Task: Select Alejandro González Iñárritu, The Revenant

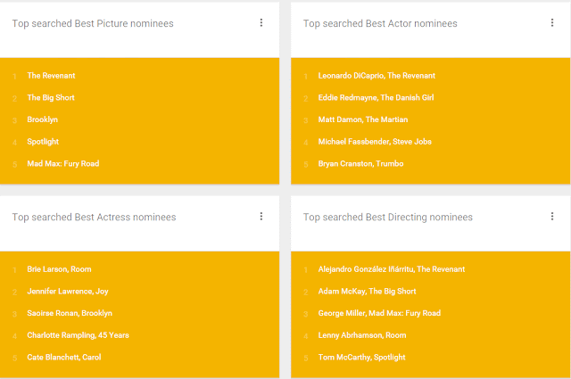Action: [392, 269]
